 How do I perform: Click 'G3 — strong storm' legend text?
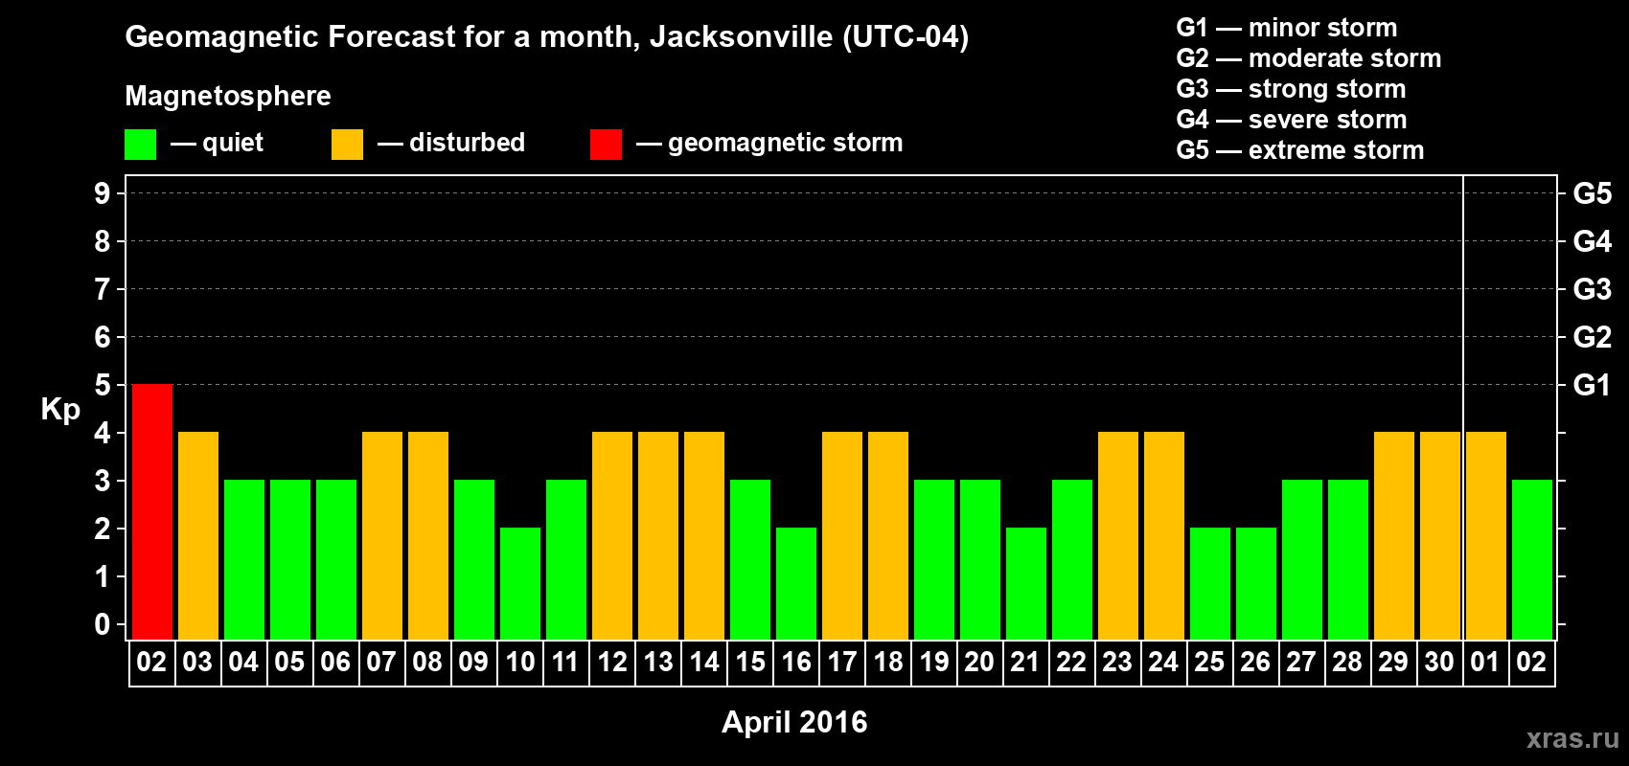(1291, 89)
